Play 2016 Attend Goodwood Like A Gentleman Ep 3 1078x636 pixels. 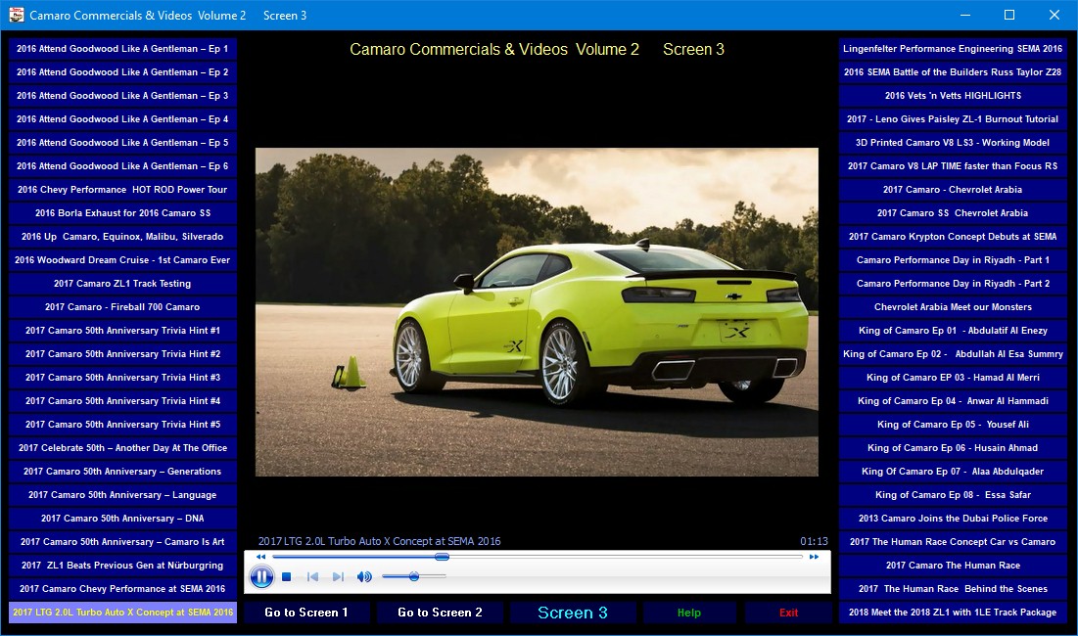tap(122, 96)
